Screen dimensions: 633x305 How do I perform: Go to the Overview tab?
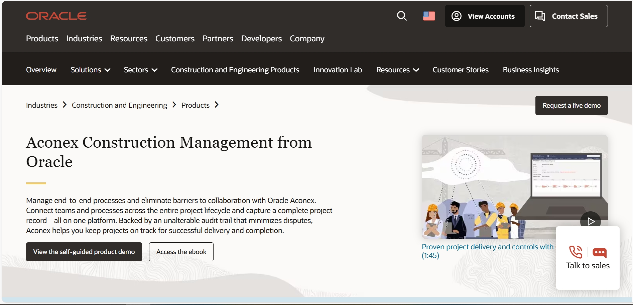[41, 70]
